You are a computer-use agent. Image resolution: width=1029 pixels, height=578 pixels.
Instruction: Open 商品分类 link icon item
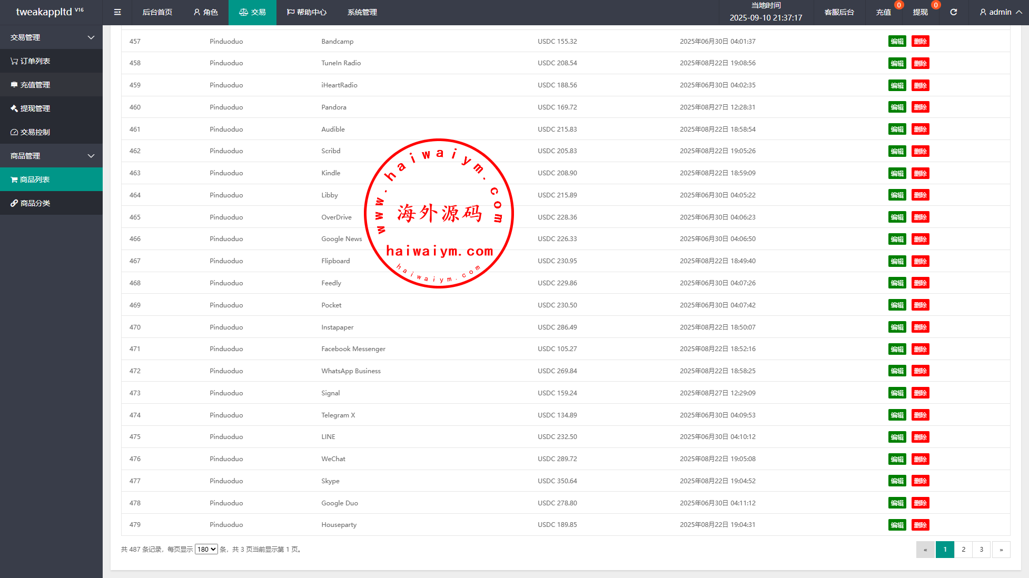31,203
